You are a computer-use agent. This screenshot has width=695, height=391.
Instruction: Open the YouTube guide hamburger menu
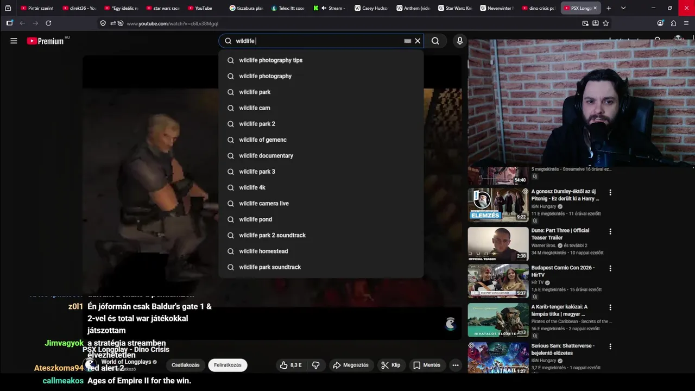(x=14, y=41)
